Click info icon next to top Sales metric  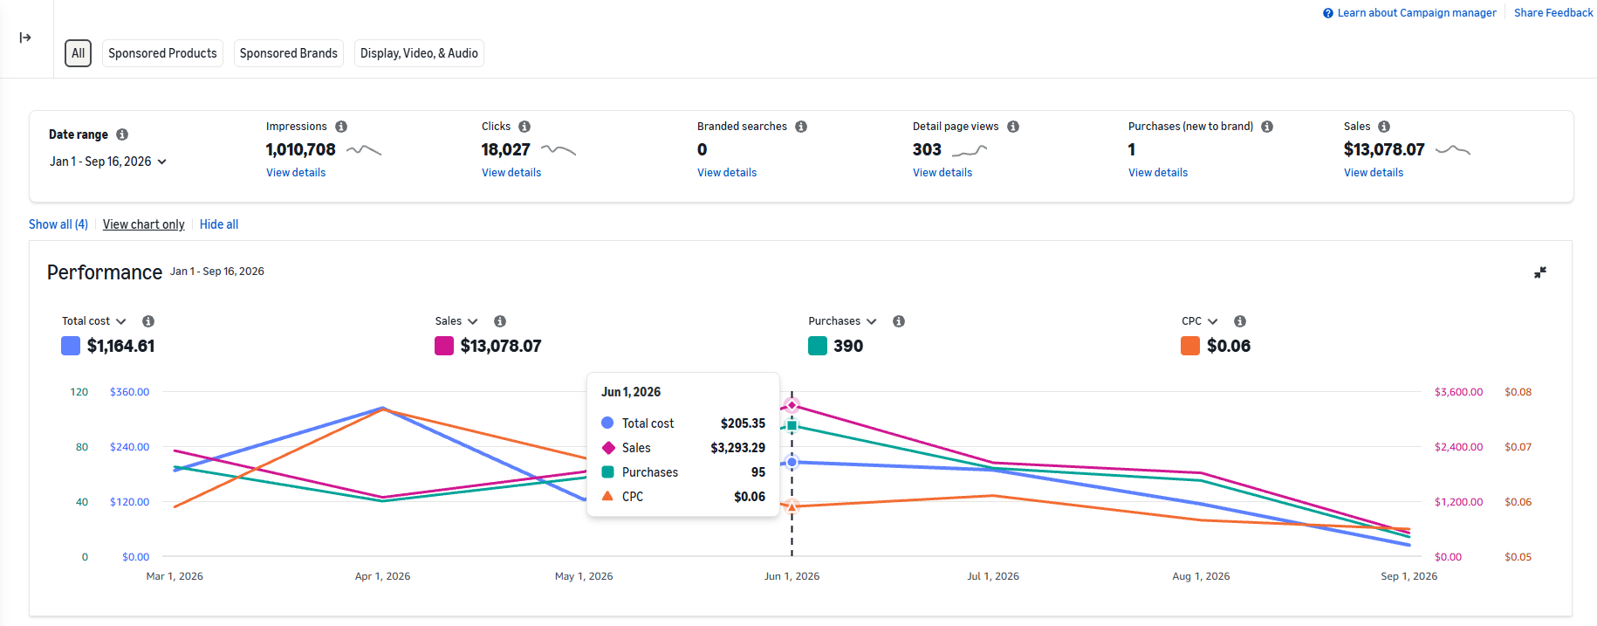(1384, 127)
